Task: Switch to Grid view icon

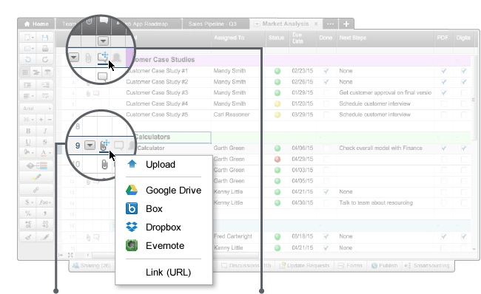Action: (x=25, y=72)
